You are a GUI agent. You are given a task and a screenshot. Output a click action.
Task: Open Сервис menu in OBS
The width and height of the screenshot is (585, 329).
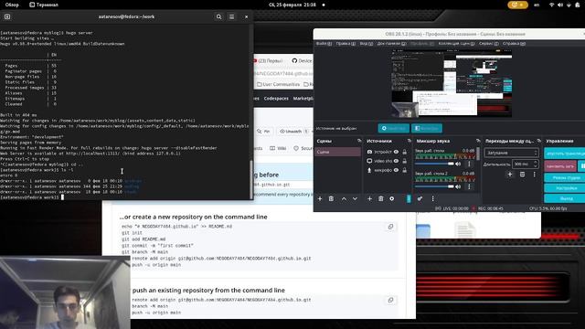[488, 44]
